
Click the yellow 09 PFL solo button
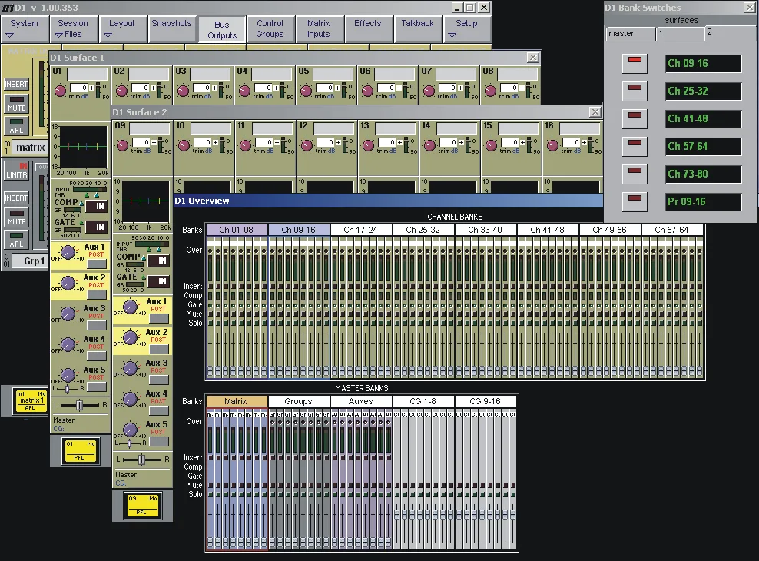142,506
